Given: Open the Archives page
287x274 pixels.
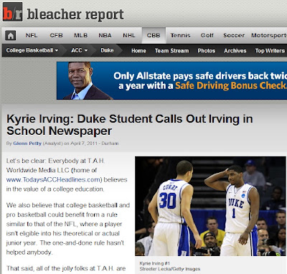Looking at the screenshot, I should [x=235, y=51].
